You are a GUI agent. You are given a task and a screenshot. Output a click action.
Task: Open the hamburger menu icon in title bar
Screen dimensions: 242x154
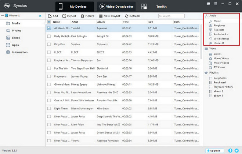click(x=216, y=4)
